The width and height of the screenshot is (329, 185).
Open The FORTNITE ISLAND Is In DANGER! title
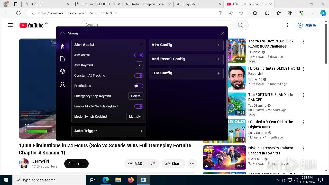tap(271, 97)
